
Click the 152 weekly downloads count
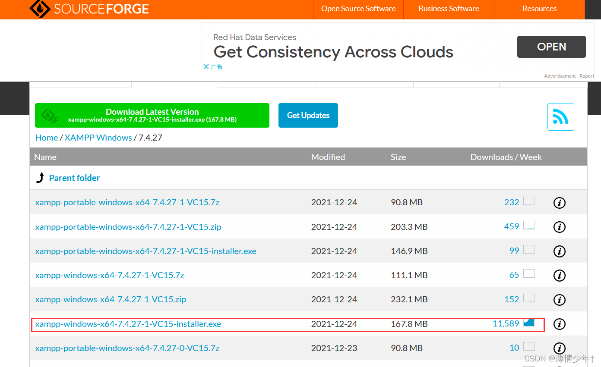click(x=512, y=299)
